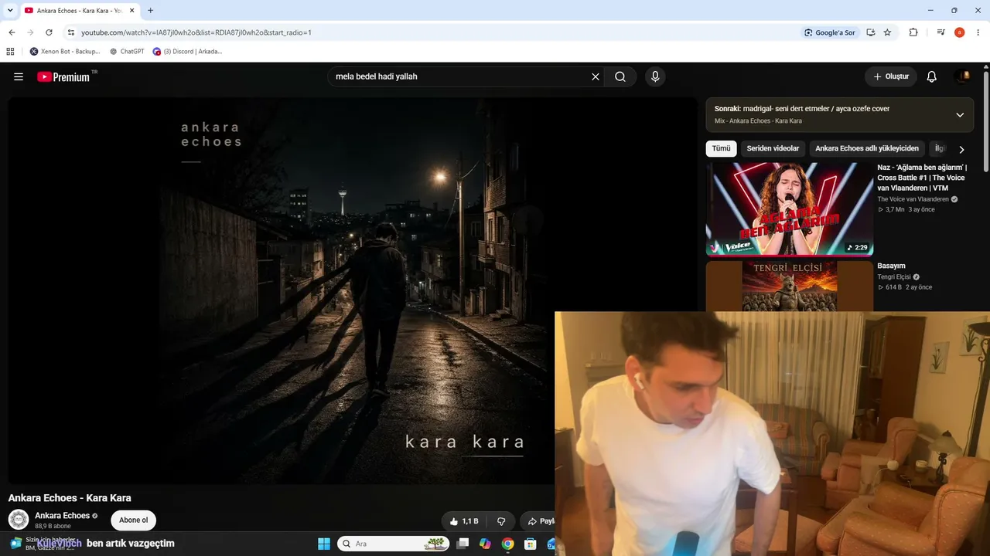
Task: Reload the YouTube page
Action: click(x=49, y=32)
